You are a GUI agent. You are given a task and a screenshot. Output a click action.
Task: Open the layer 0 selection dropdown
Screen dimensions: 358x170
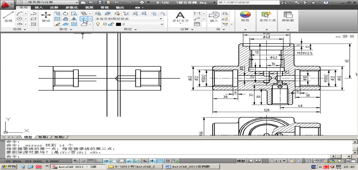(x=129, y=24)
